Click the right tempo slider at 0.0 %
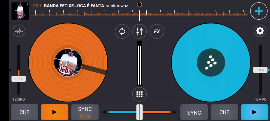 pyautogui.click(x=260, y=70)
